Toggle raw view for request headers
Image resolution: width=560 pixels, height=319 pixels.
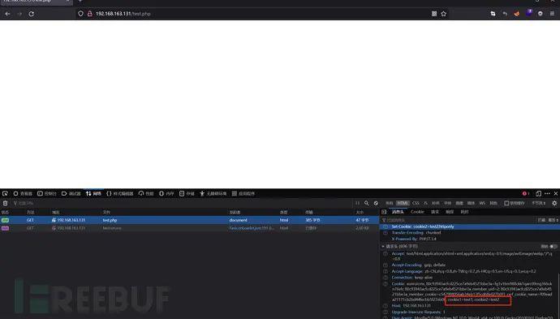554,247
